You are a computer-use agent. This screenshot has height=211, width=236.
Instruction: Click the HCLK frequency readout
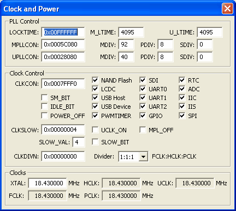[x=121, y=183]
